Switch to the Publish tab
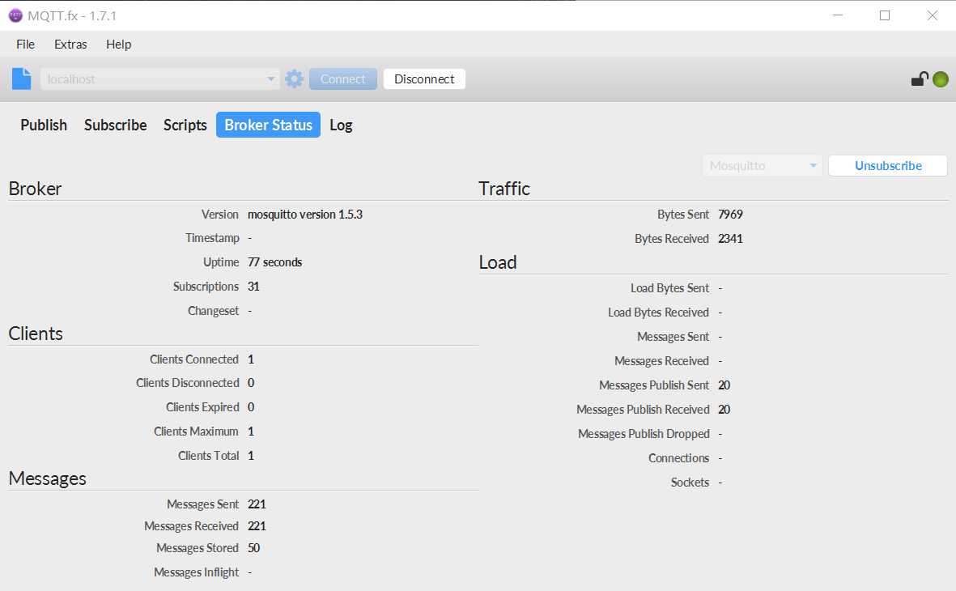The width and height of the screenshot is (956, 591). coord(44,125)
